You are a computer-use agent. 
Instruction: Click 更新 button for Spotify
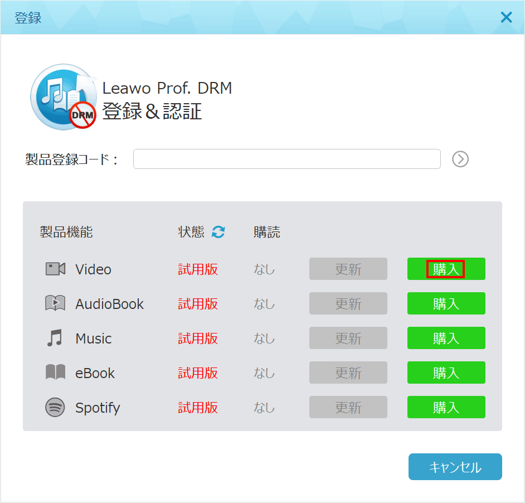tap(348, 407)
